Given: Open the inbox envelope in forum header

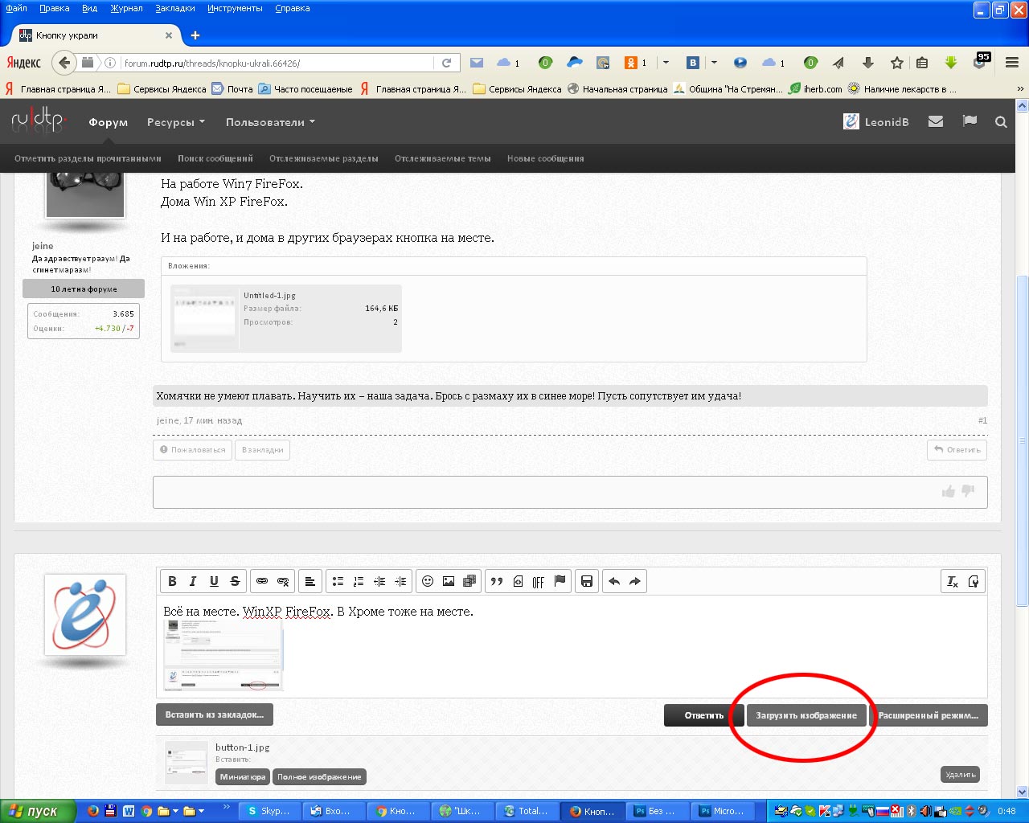Looking at the screenshot, I should [x=936, y=121].
